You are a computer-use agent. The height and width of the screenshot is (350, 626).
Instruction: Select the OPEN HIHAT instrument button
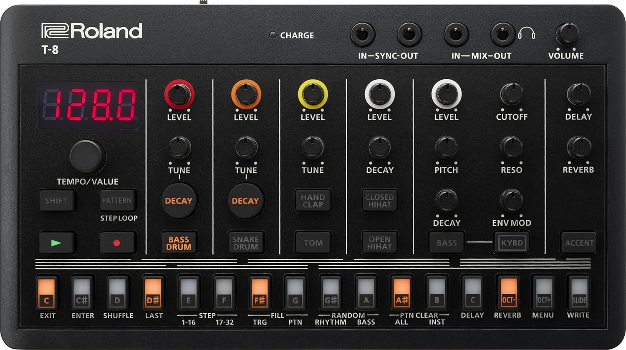(379, 243)
